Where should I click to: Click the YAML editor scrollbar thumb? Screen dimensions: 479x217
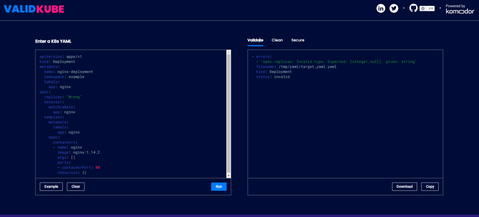[x=229, y=113]
